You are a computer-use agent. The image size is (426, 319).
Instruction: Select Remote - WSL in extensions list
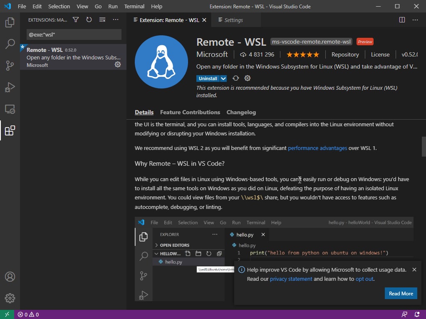73,57
